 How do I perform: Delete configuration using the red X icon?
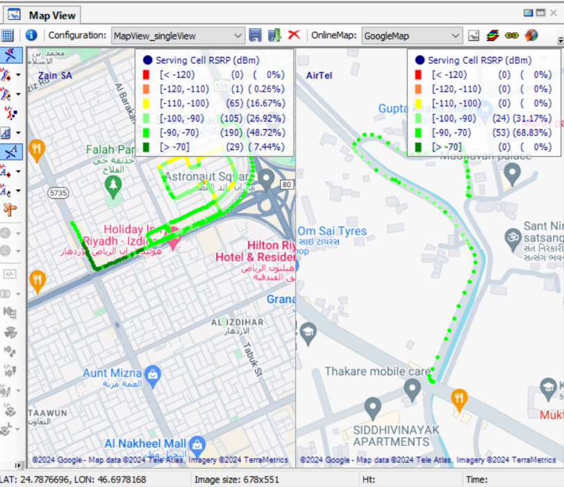pyautogui.click(x=295, y=35)
